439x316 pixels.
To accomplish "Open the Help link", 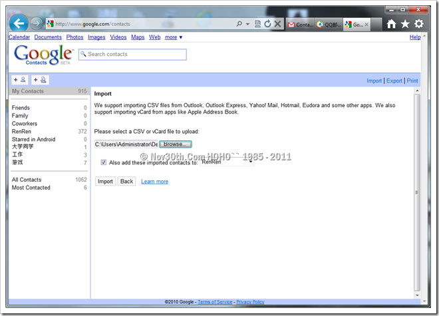I will 415,37.
